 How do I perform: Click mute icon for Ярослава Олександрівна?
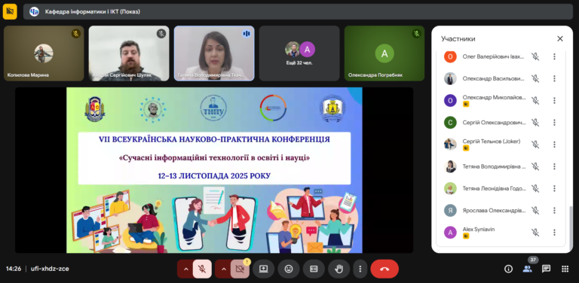[x=535, y=211]
